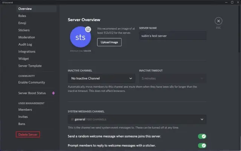
Task: Open the Members page under User Management
Action: 25,110
